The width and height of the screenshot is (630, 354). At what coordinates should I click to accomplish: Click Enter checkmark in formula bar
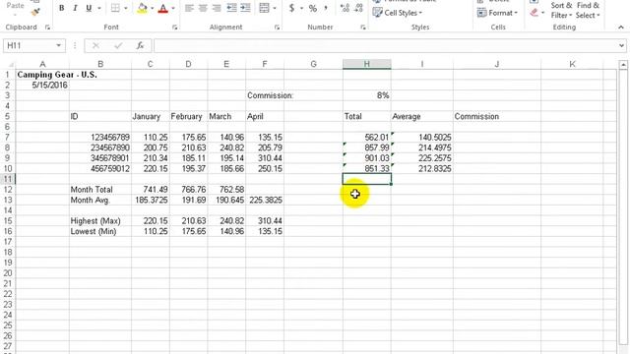pyautogui.click(x=118, y=46)
